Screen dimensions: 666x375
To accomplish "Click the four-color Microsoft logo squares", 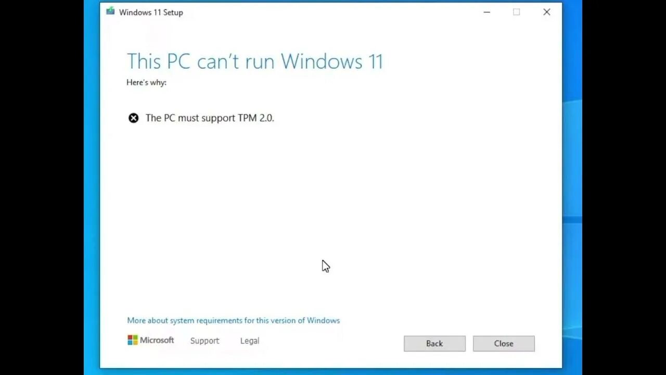I will (x=133, y=340).
